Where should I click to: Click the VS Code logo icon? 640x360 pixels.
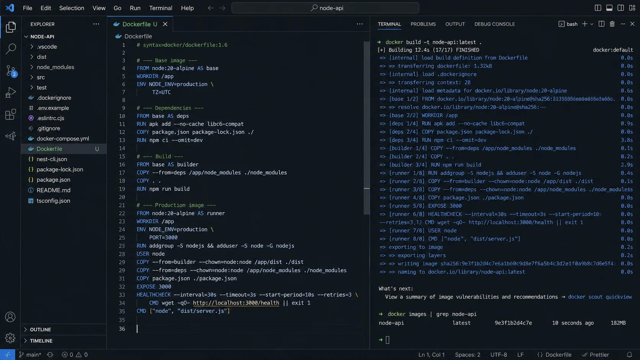click(x=10, y=8)
